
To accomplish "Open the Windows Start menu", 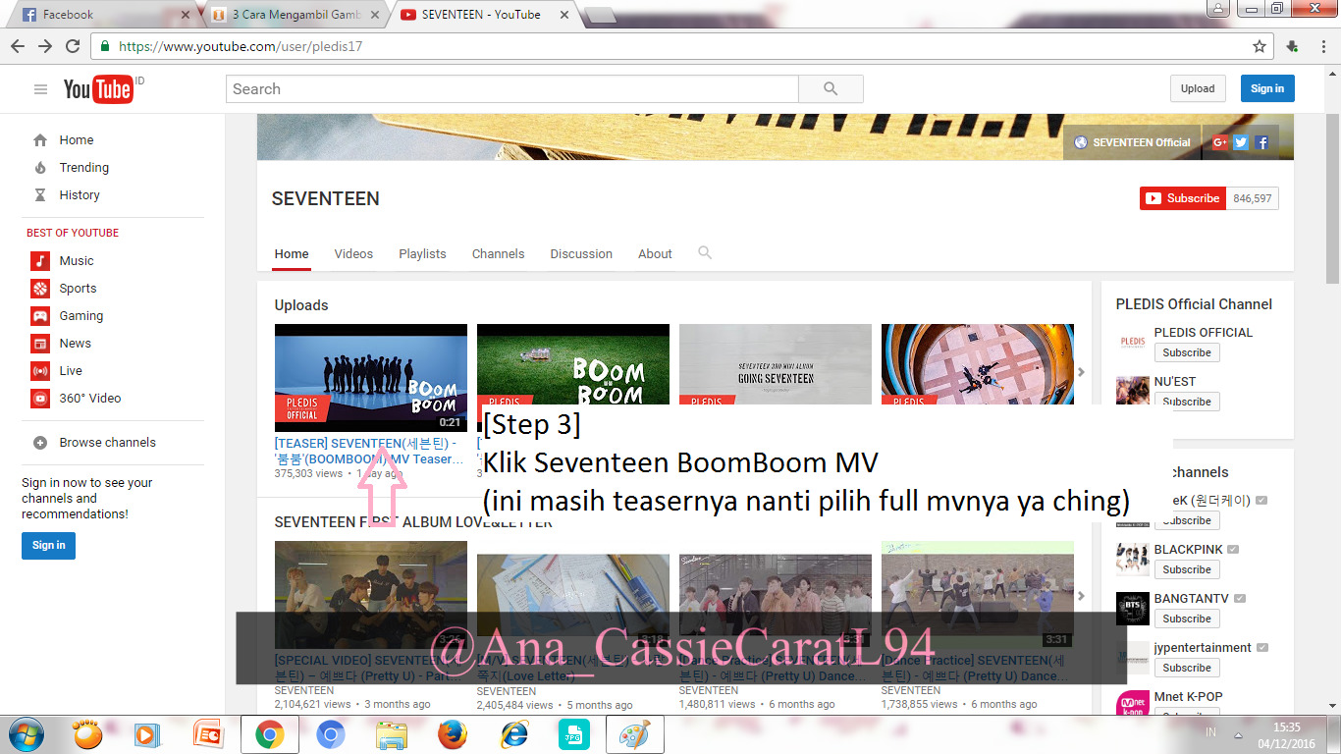I will coord(25,734).
